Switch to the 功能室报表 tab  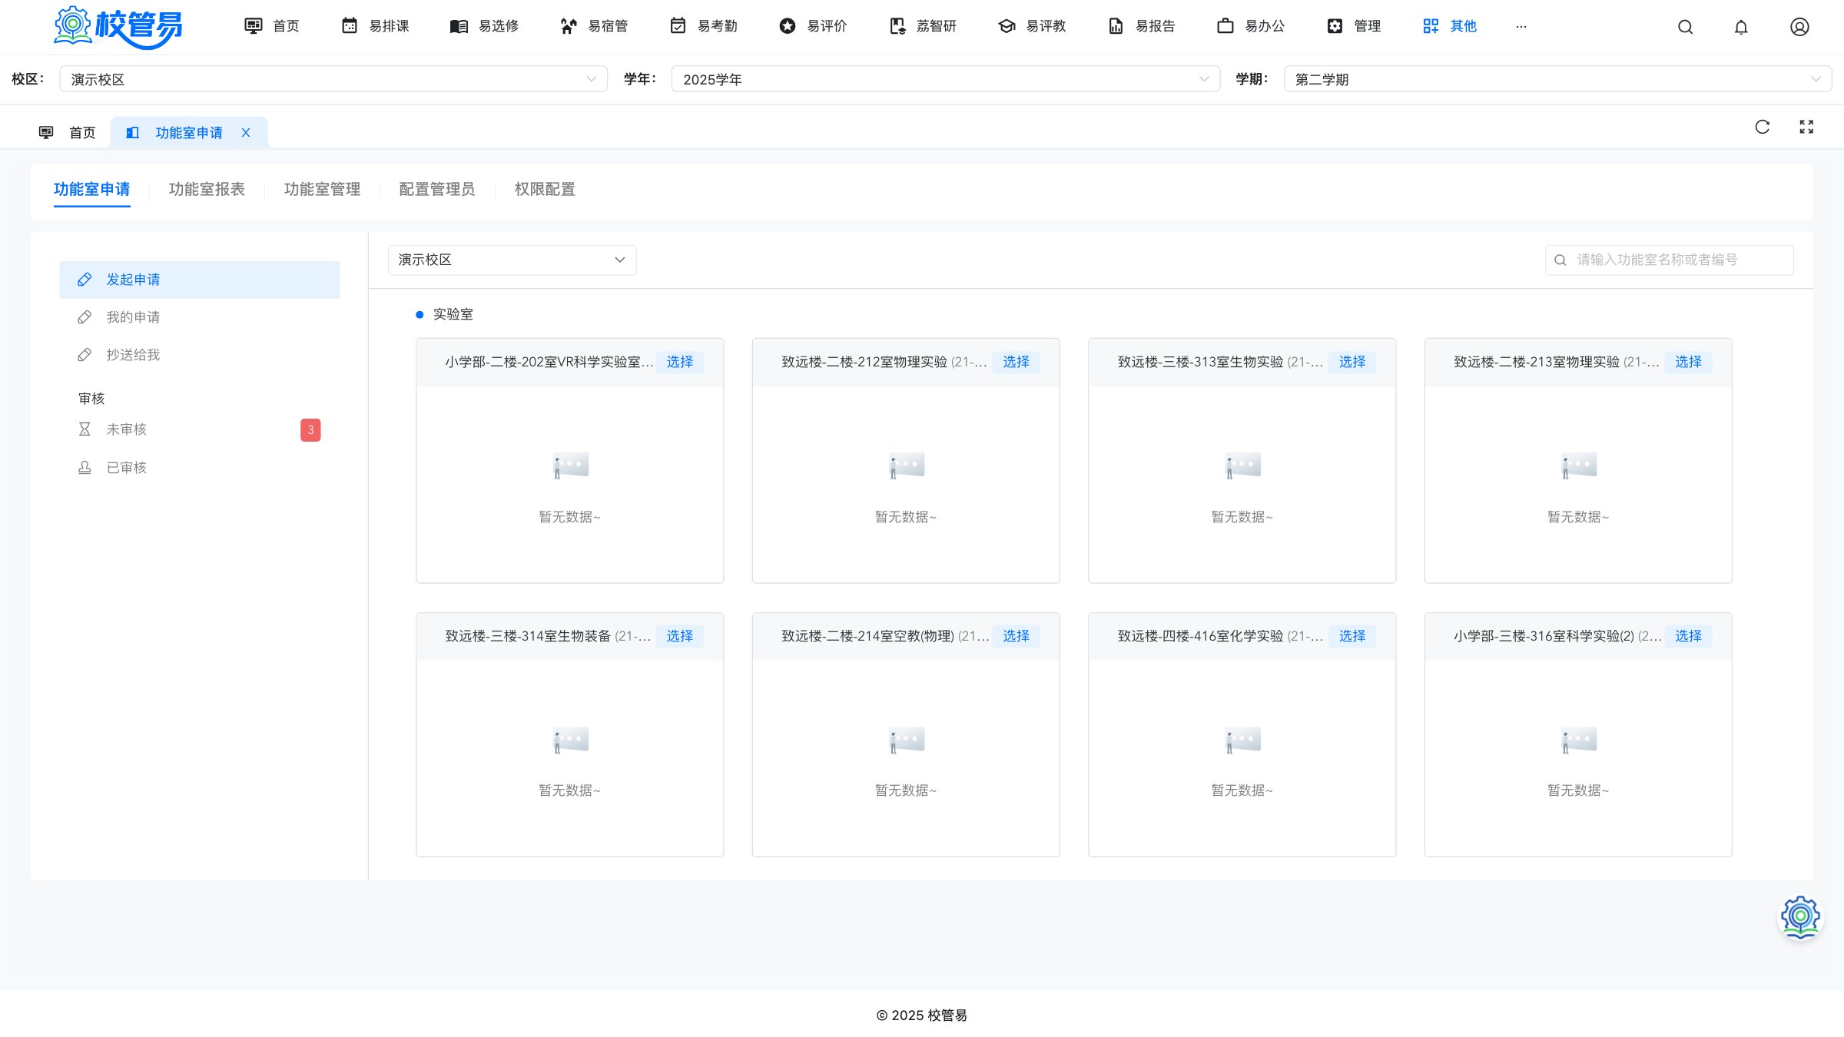207,189
